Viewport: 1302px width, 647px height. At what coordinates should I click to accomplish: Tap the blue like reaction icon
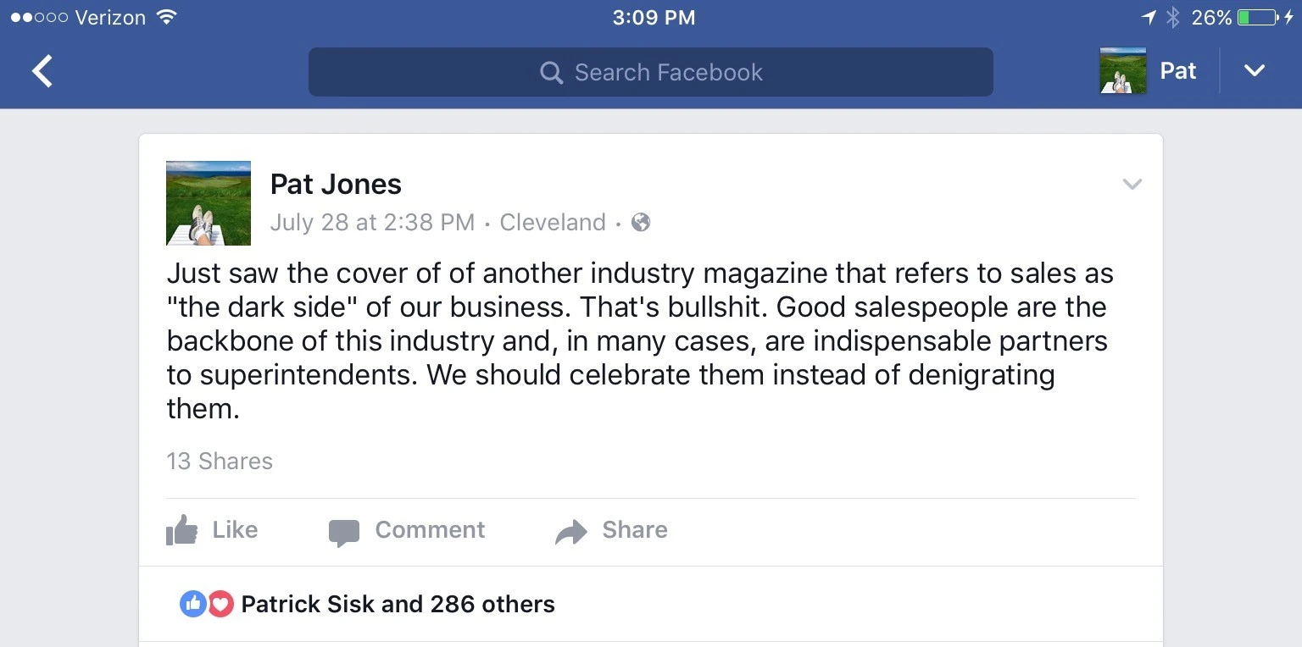point(193,604)
